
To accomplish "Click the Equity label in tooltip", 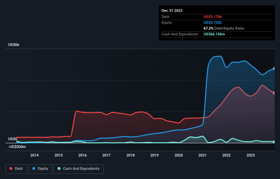I will 167,22.
